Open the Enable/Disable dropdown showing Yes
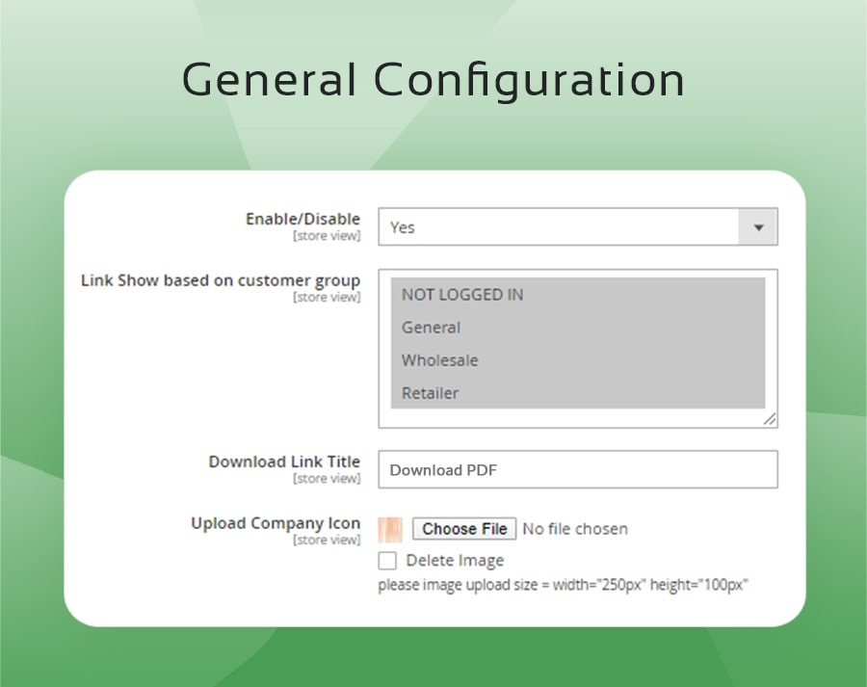Image resolution: width=867 pixels, height=687 pixels. point(559,227)
